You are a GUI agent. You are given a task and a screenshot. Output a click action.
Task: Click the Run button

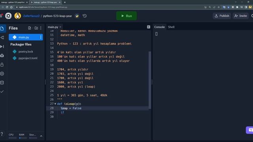[126, 16]
